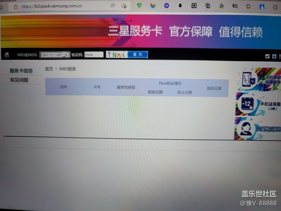Viewport: 281px width, 211px height.
Task: Click the after-sales service headset icon
Action: 245,128
